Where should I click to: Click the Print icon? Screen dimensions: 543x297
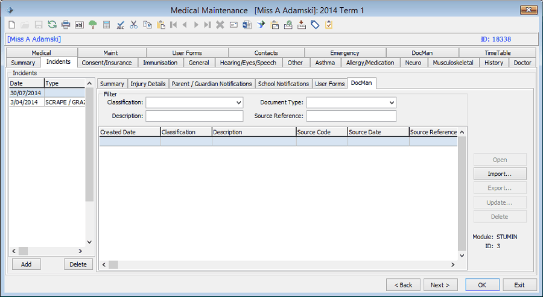(66, 25)
